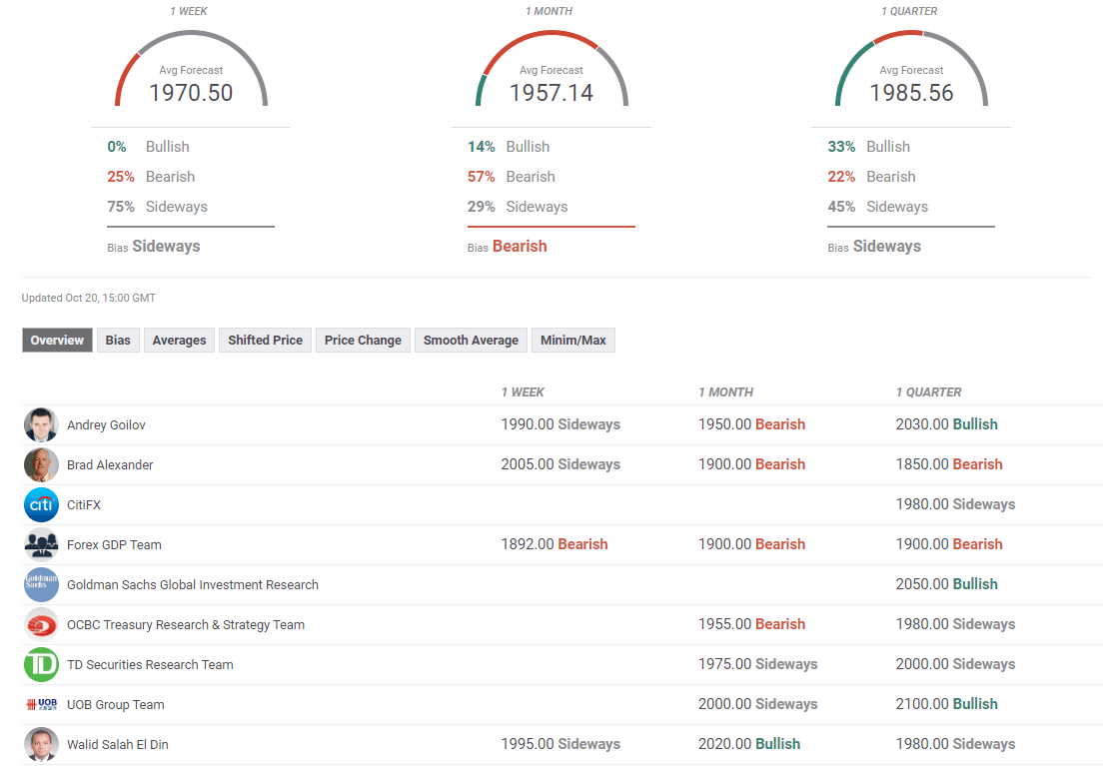Switch to the Bias tab
The width and height of the screenshot is (1107, 766).
click(118, 341)
